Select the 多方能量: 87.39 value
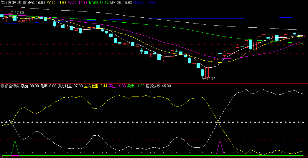This screenshot has height=158, width=308. coord(70,86)
